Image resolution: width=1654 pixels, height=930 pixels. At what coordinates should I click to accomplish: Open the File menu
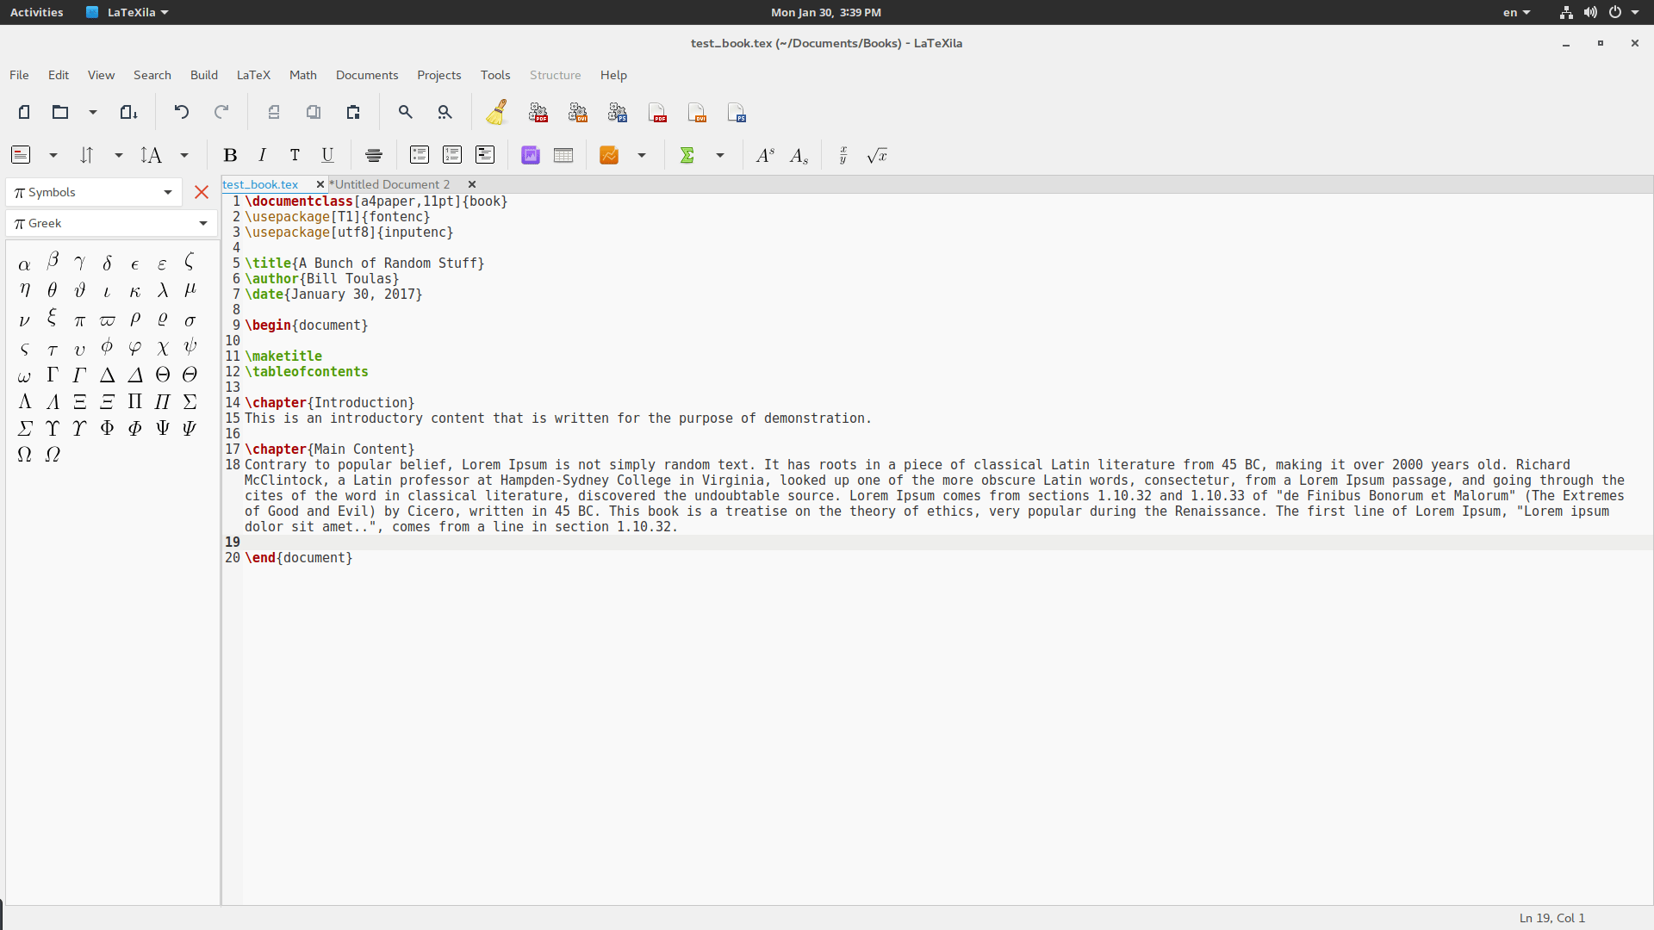19,75
